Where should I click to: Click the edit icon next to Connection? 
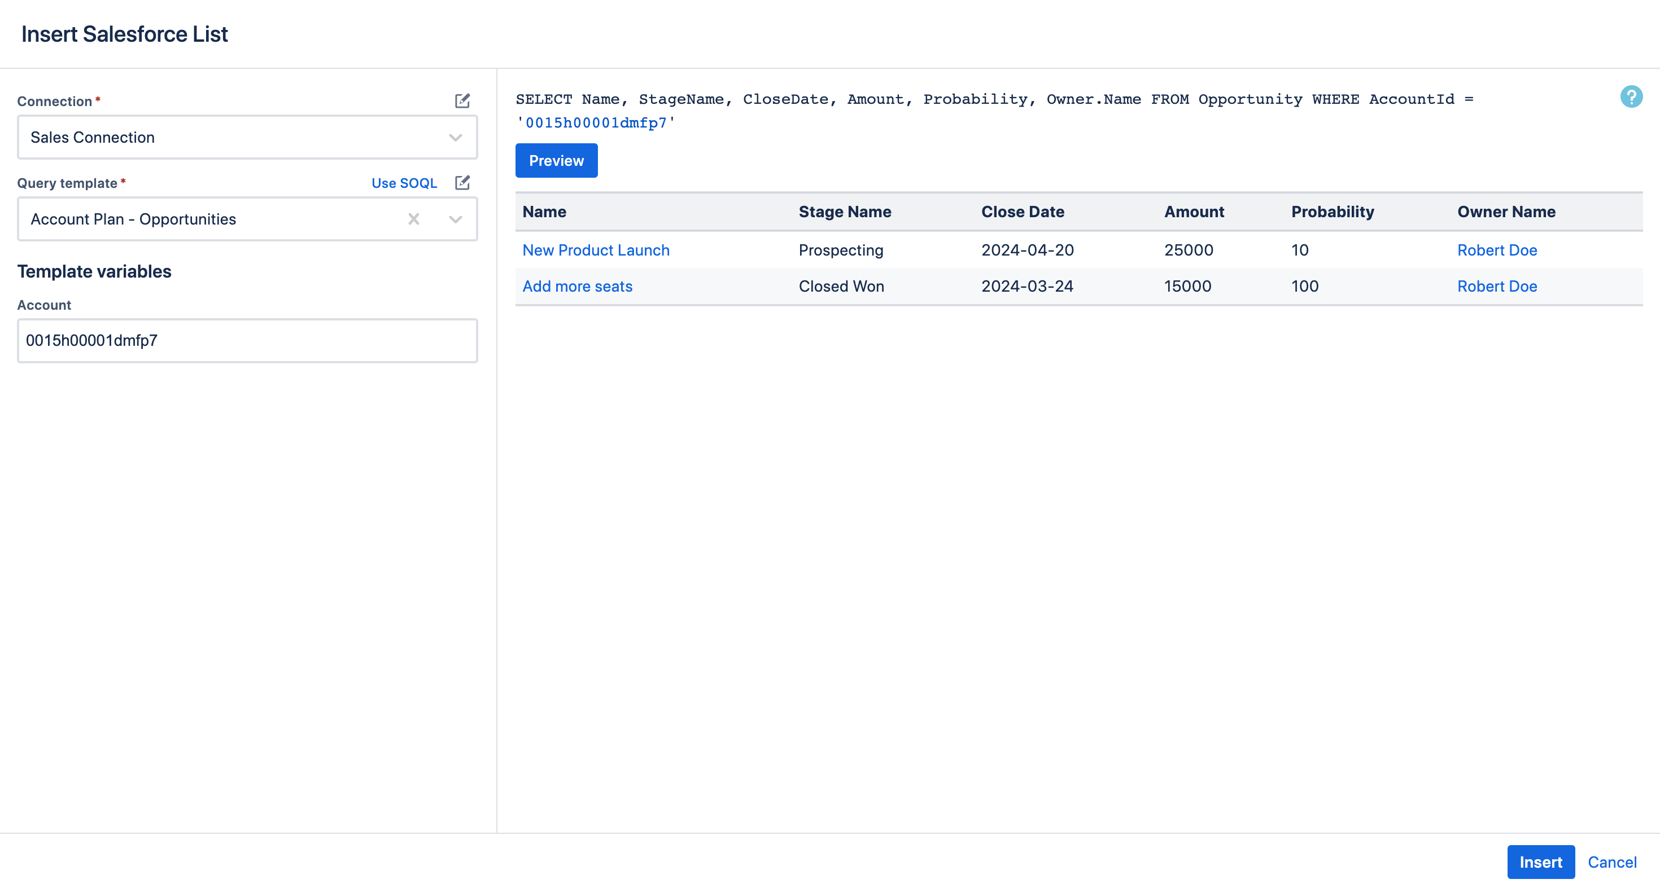pos(462,100)
